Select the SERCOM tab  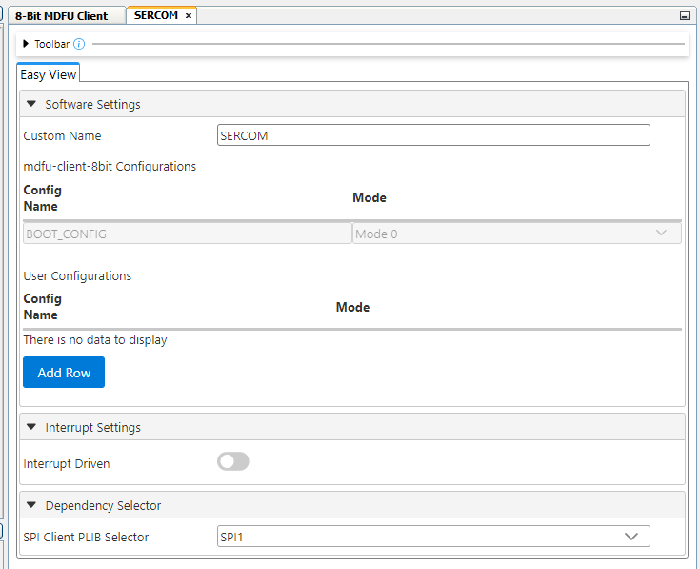155,16
